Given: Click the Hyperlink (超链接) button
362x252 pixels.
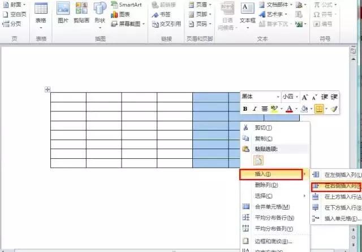Looking at the screenshot, I should coord(164,5).
